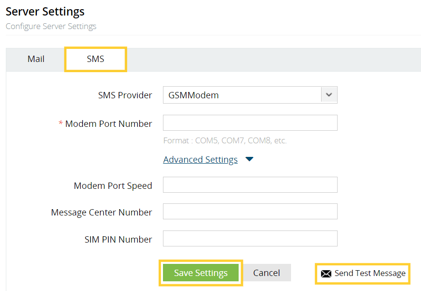Click the Server Settings page heading
This screenshot has width=421, height=291.
(45, 12)
